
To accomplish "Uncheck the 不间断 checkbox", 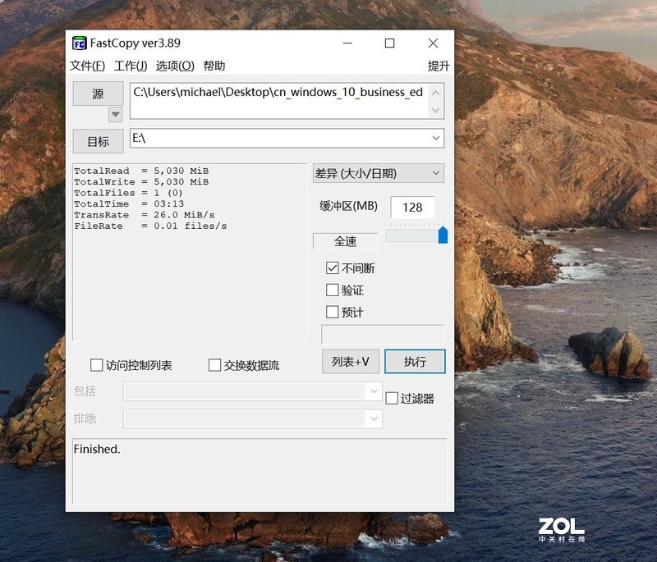I will pyautogui.click(x=333, y=267).
